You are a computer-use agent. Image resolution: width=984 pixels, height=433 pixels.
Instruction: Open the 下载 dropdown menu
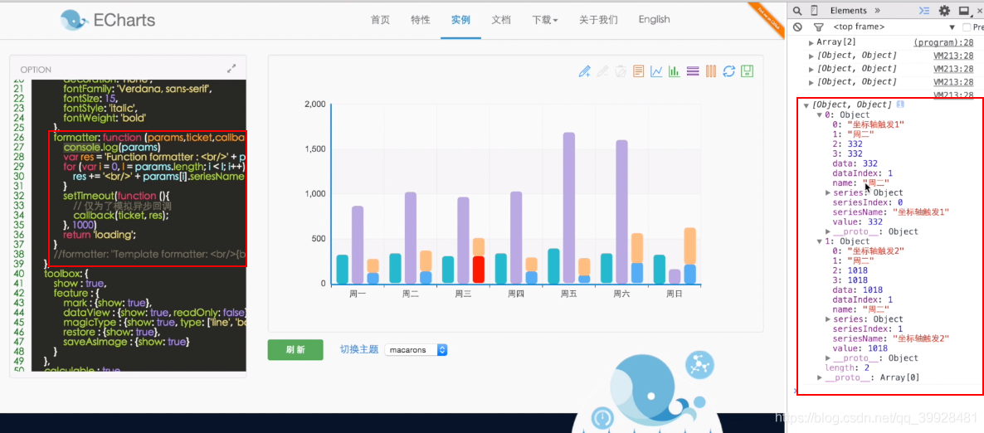(x=545, y=19)
